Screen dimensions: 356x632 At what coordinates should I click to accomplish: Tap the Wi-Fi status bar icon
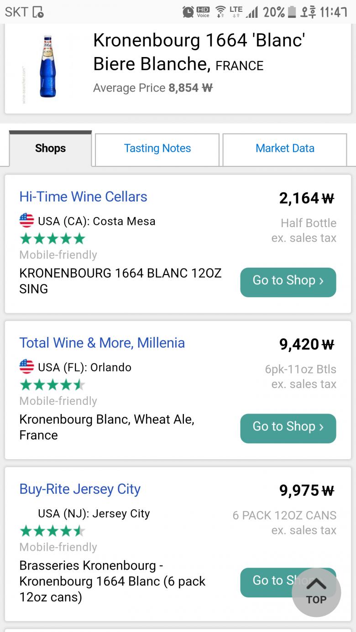click(x=221, y=12)
